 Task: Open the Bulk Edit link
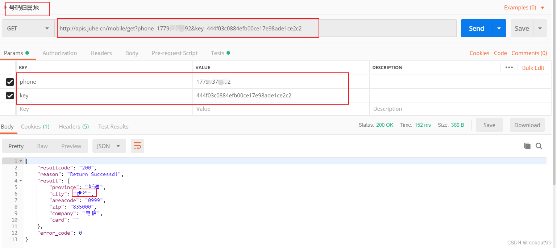[533, 68]
